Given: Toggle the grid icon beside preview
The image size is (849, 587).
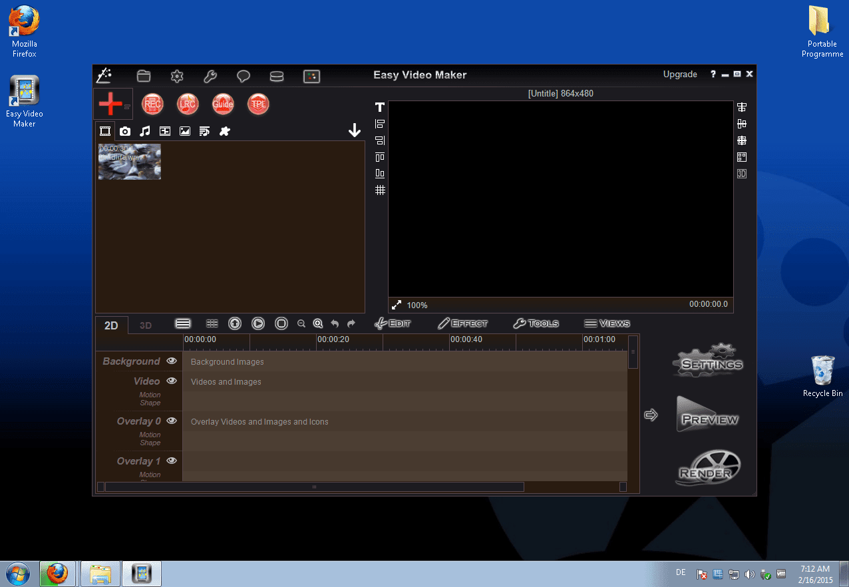Looking at the screenshot, I should tap(380, 190).
